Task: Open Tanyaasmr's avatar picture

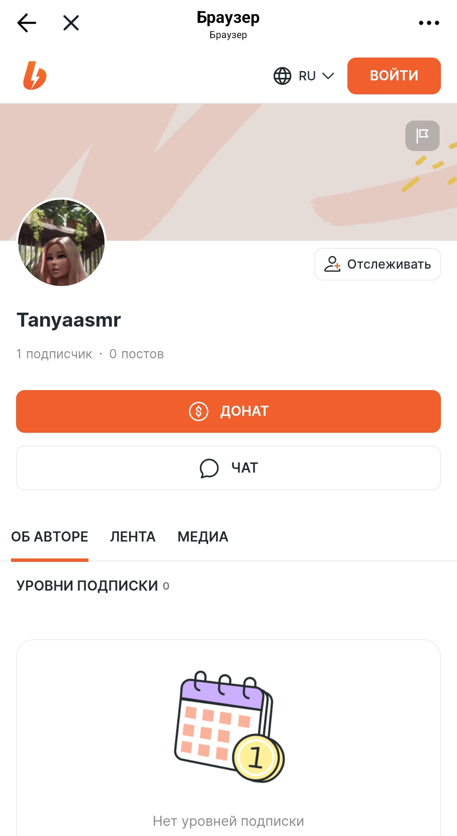Action: pyautogui.click(x=61, y=242)
